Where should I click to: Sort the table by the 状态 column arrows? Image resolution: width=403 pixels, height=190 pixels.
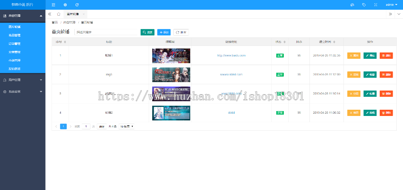[284, 42]
